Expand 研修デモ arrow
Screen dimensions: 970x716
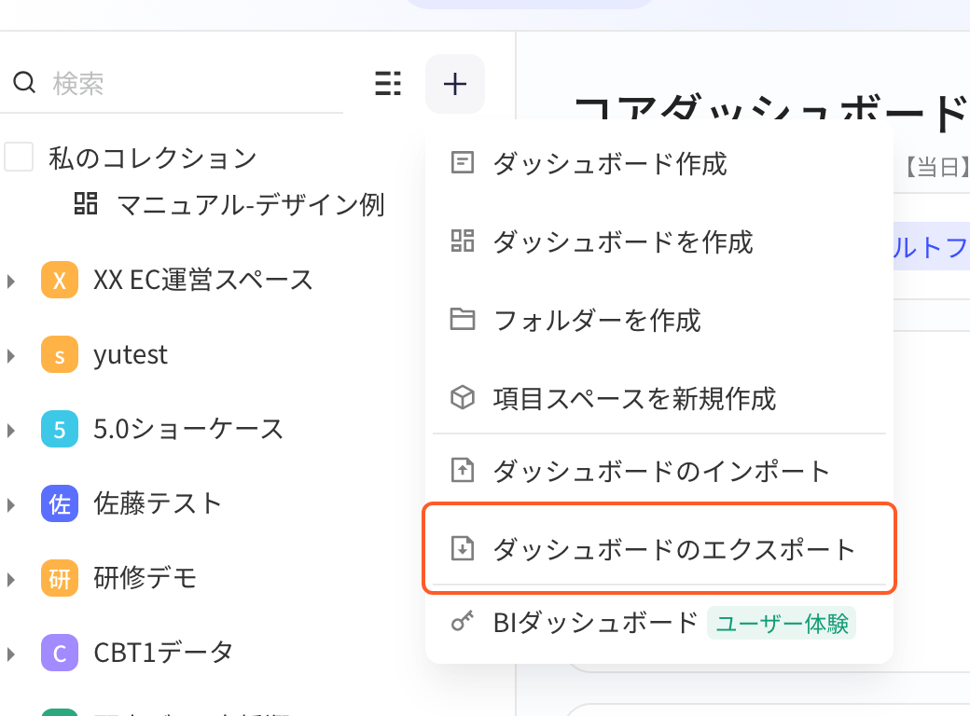click(x=11, y=579)
